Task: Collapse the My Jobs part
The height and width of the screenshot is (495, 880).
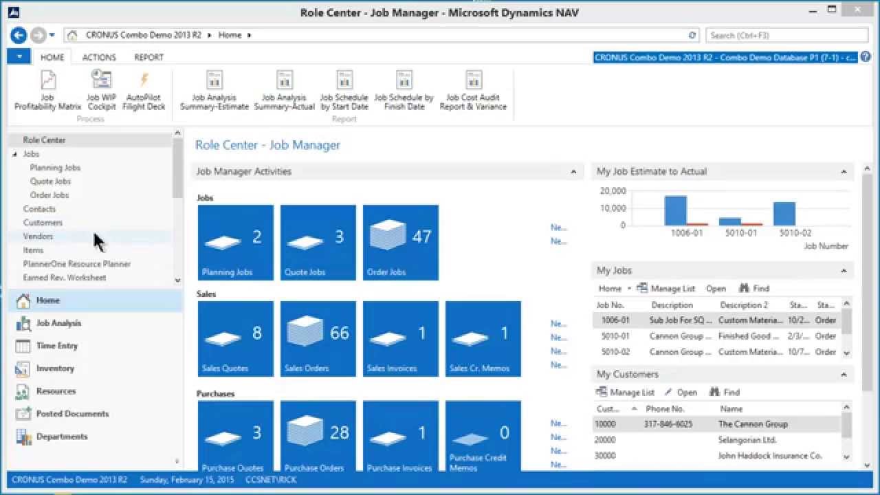Action: tap(844, 271)
